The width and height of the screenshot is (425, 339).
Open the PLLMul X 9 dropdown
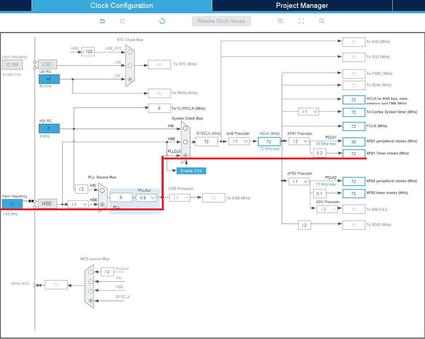pyautogui.click(x=146, y=198)
